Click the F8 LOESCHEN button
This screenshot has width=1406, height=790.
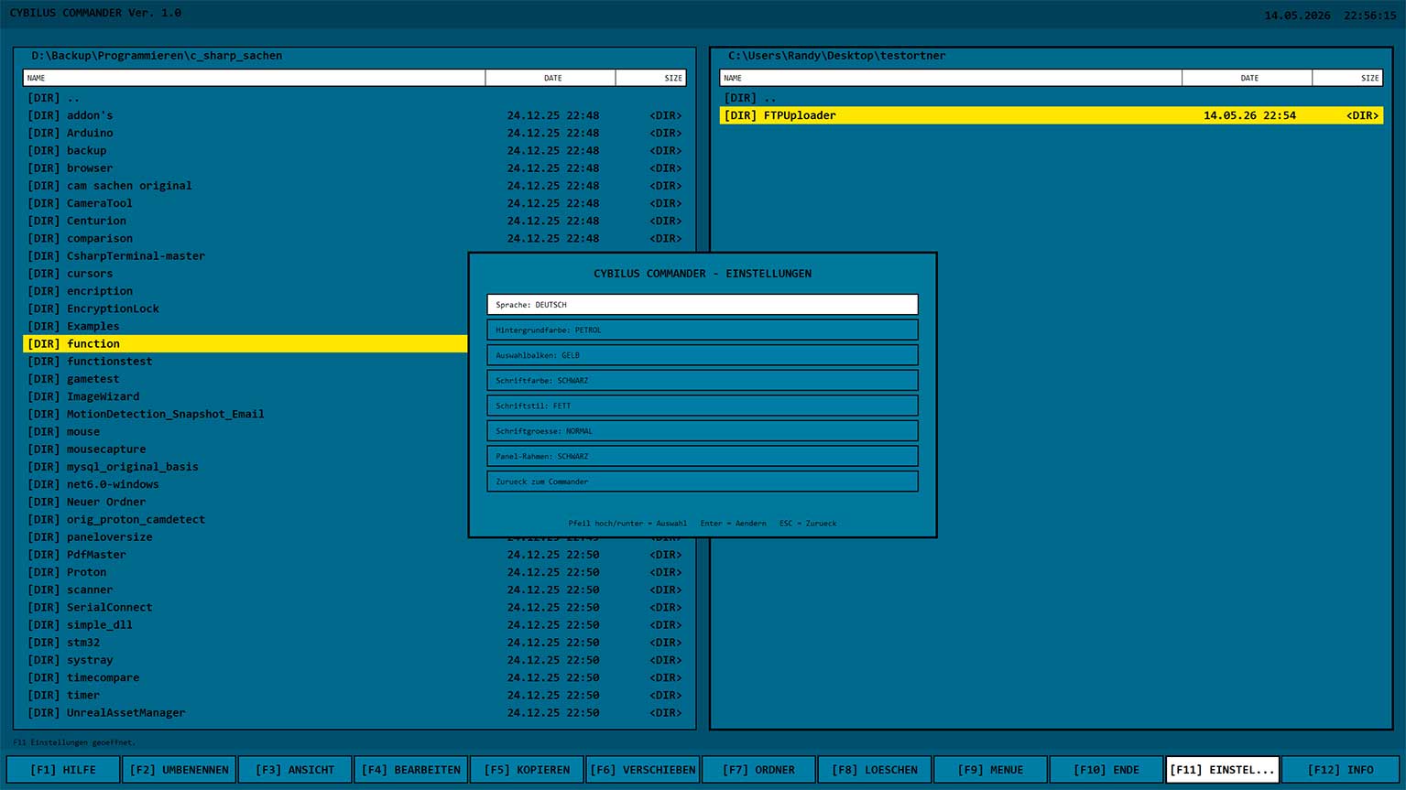tap(875, 770)
